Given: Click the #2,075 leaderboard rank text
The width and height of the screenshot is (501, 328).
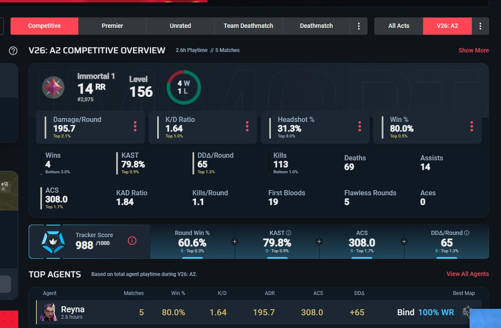Looking at the screenshot, I should click(85, 99).
